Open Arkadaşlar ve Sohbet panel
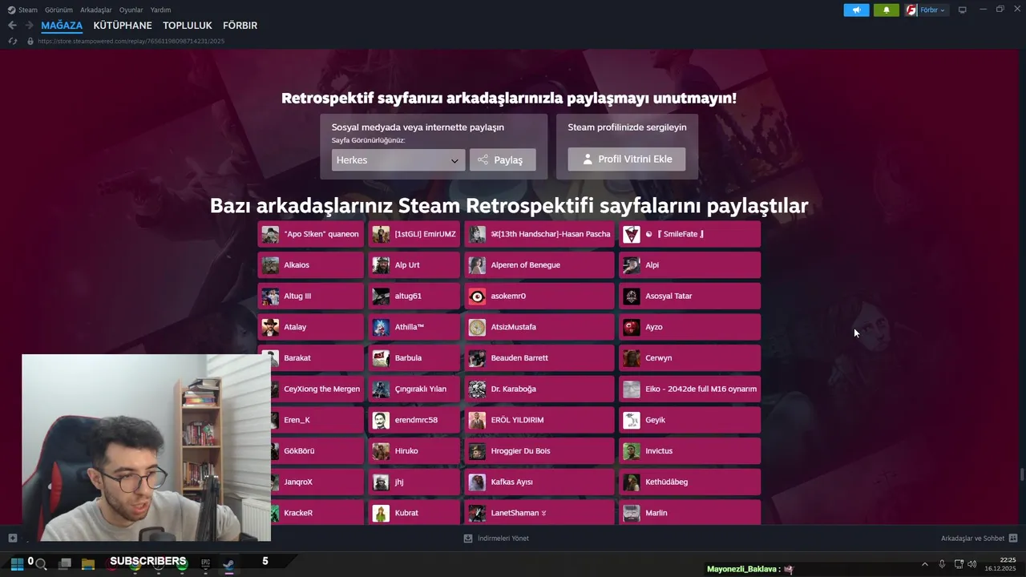The height and width of the screenshot is (577, 1026). 979,539
